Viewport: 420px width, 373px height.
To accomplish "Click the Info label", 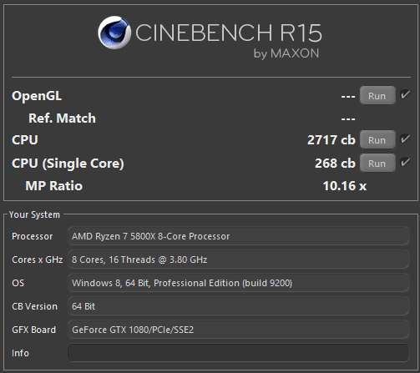I will [x=20, y=353].
